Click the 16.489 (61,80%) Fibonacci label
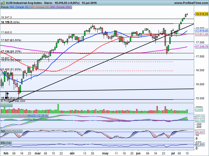 pos(11,69)
